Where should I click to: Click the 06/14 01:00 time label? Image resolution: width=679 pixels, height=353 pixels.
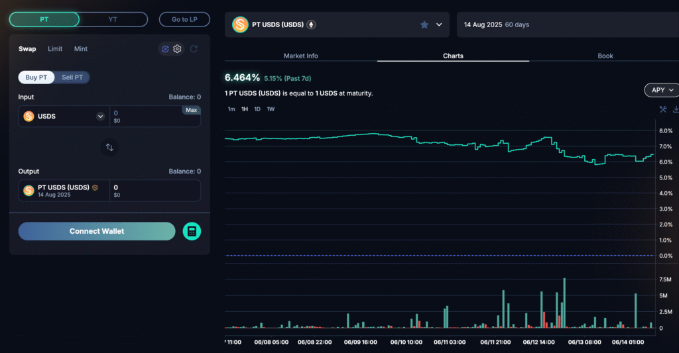tap(628, 342)
